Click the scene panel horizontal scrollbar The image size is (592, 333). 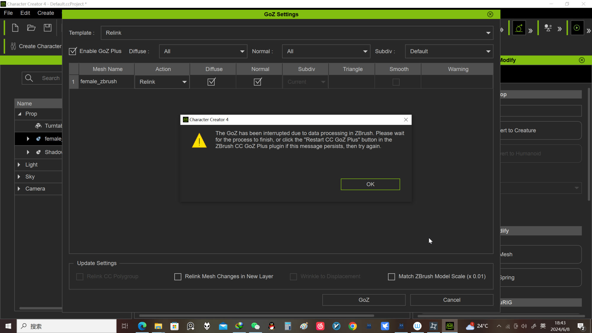point(41,308)
